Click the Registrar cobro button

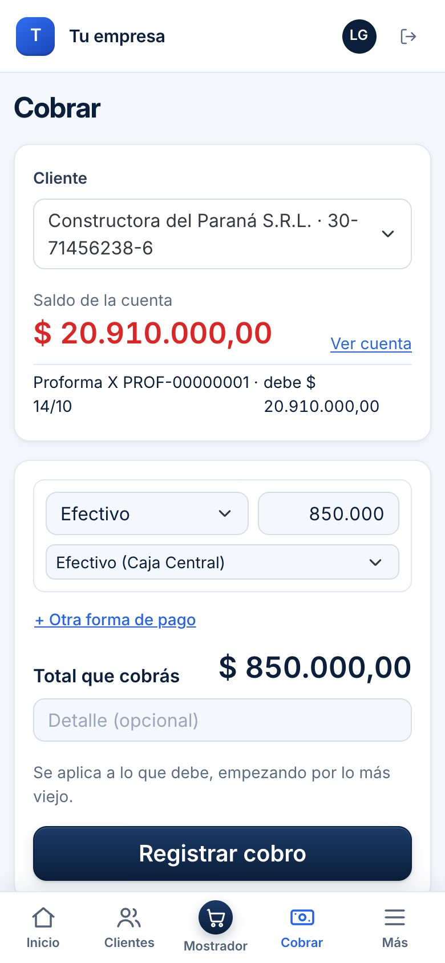click(x=222, y=853)
